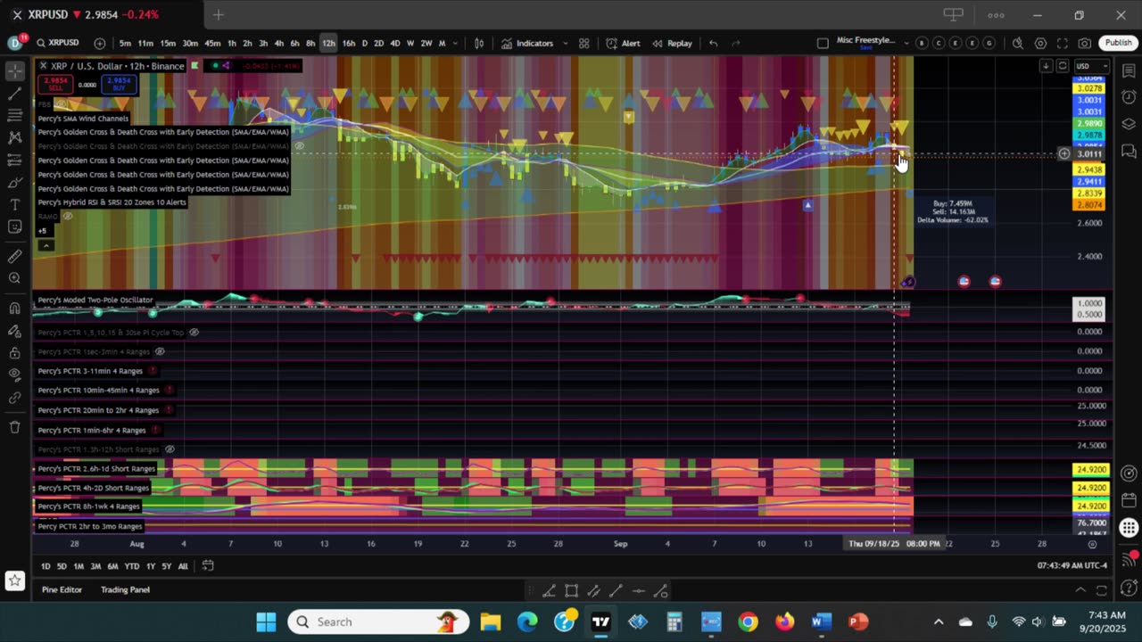
Task: Set the date range to 1D
Action: (46, 566)
